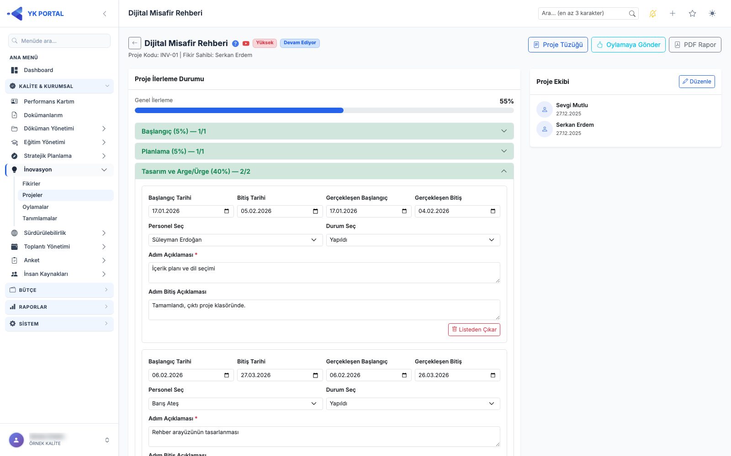Open calendar picker for Gerçekleşen Başlangıç 06.02.2026
This screenshot has height=456, width=731.
click(x=404, y=375)
